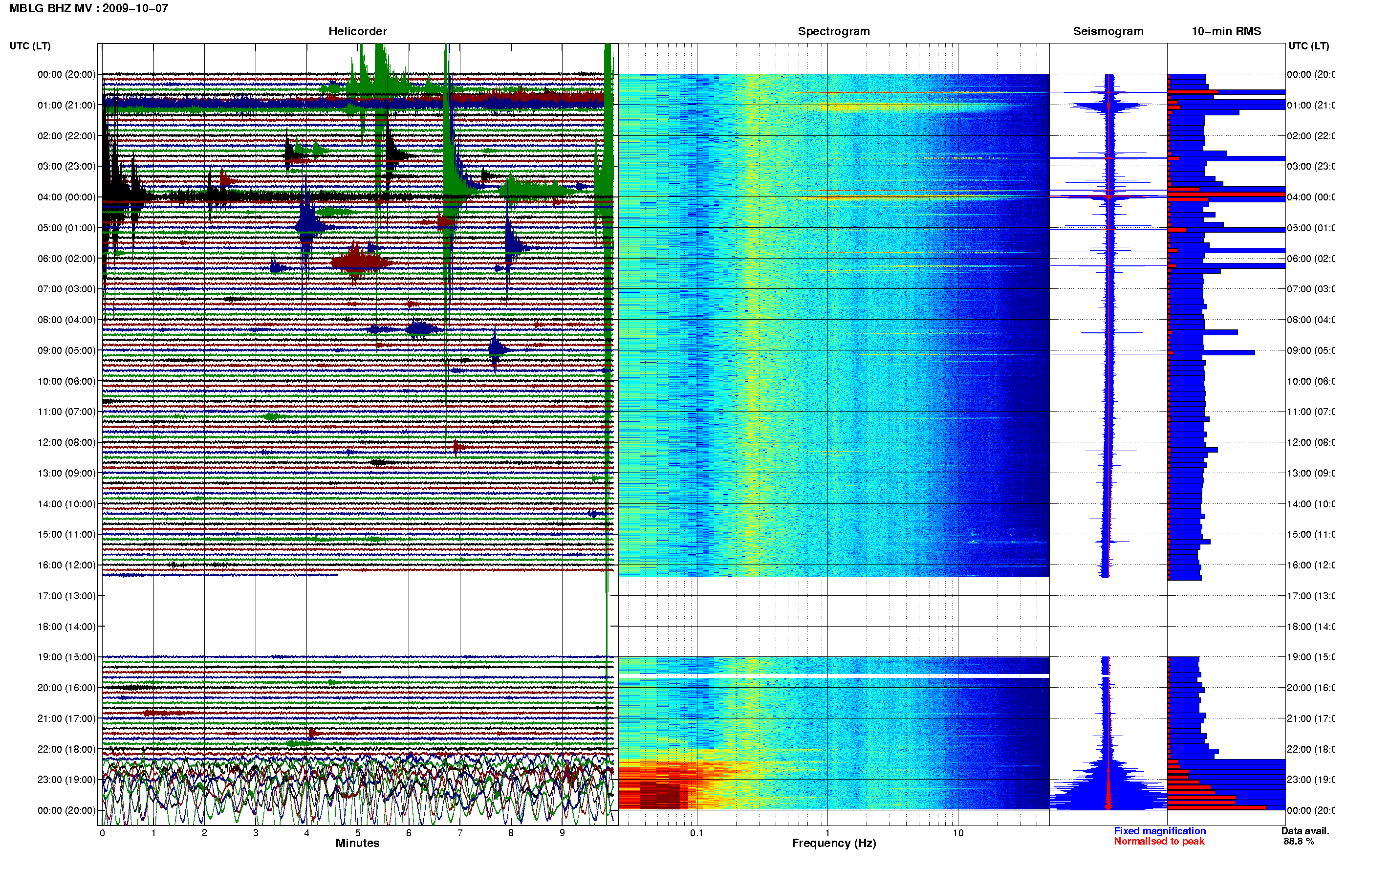The width and height of the screenshot is (1390, 869).
Task: Click the '15:00 (11:00)' left time label
Action: click(x=66, y=535)
